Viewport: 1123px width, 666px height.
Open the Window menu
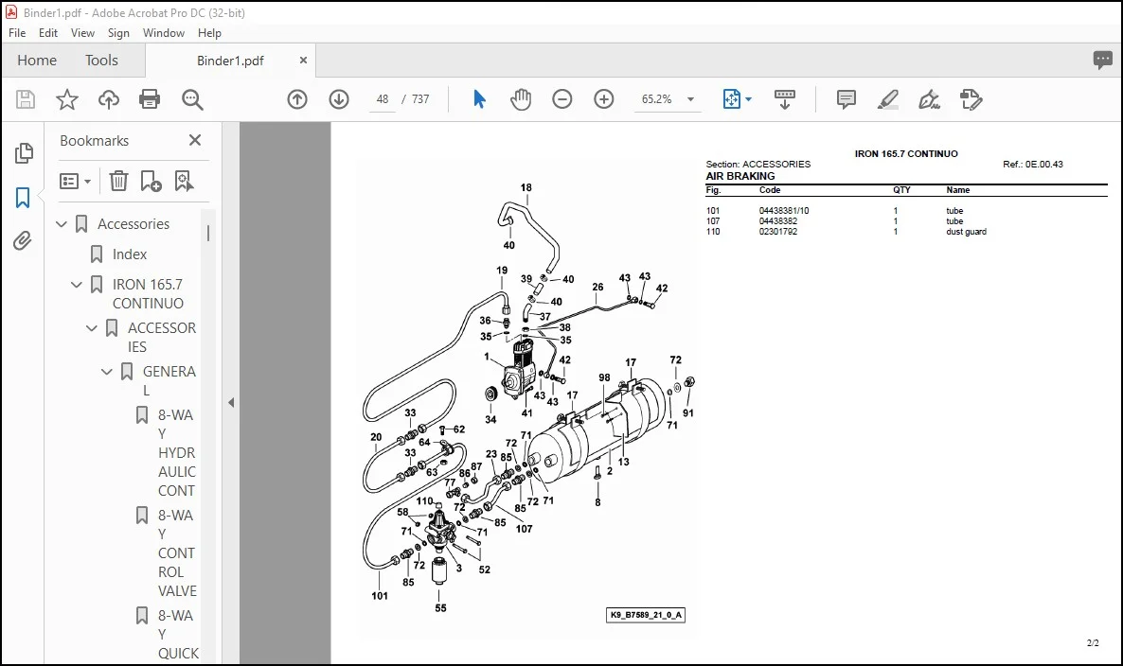pos(163,33)
